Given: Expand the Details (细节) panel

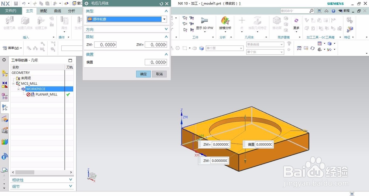Looking at the screenshot, I should [70, 186].
